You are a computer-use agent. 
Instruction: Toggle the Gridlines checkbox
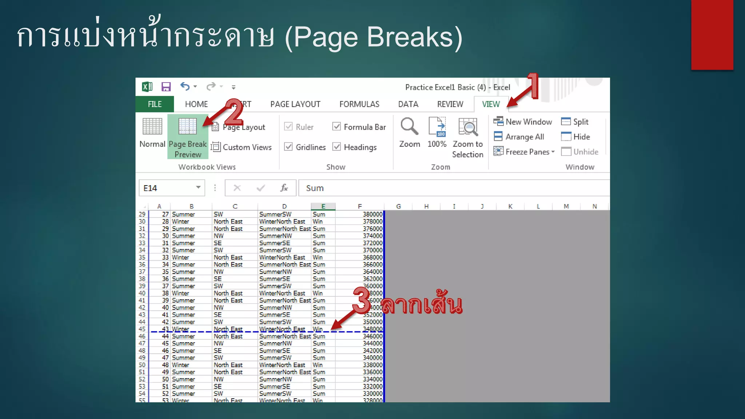(288, 147)
